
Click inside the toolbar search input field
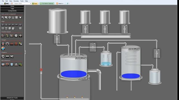22,4
